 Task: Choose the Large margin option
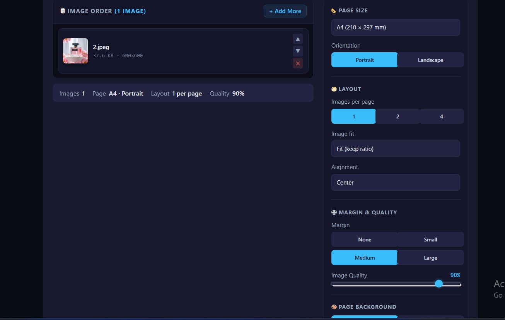pyautogui.click(x=430, y=258)
